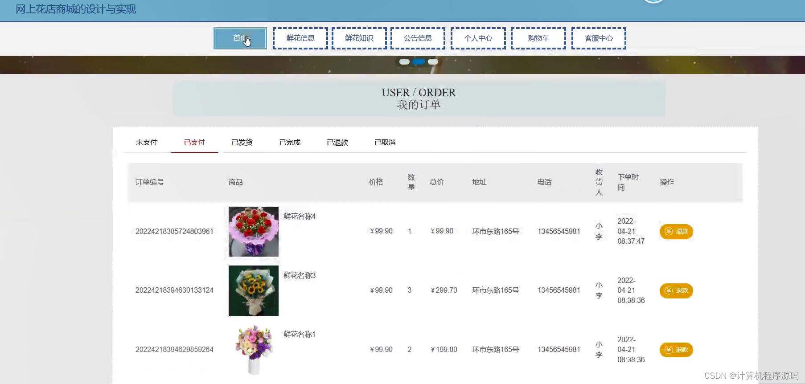Open the 已取消 orders tab
Image resolution: width=805 pixels, height=384 pixels.
coord(385,143)
